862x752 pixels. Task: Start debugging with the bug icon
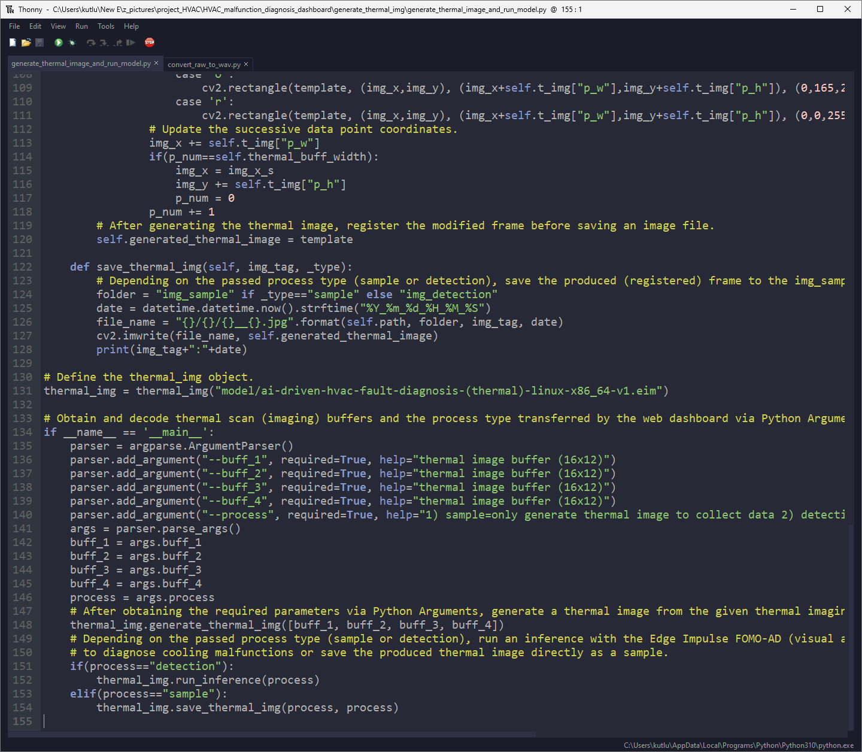pyautogui.click(x=72, y=43)
